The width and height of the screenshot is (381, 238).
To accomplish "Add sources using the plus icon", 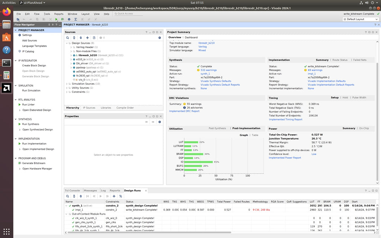I will [x=87, y=38].
